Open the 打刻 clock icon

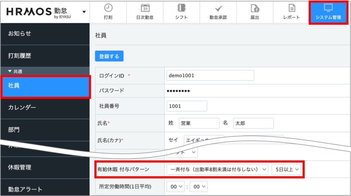[x=108, y=8]
